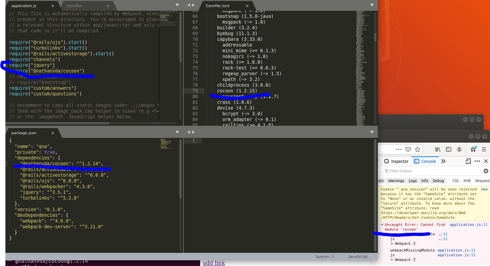Image resolution: width=490 pixels, height=266 pixels.
Task: Close the Gemfile tab
Action: coord(108,6)
